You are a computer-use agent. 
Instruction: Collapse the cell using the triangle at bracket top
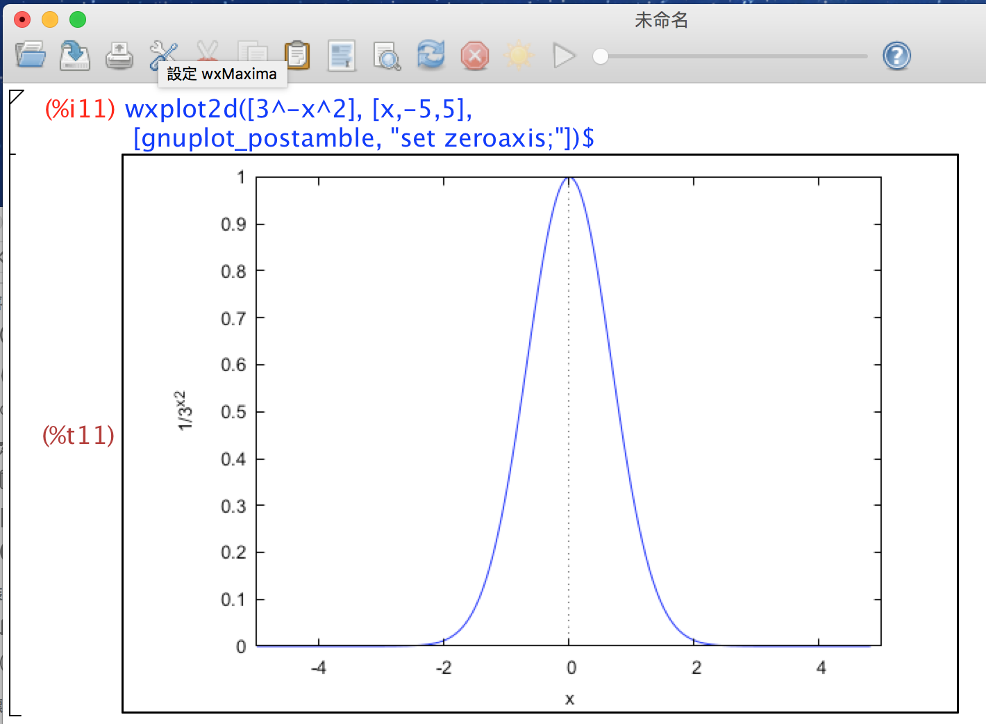(x=17, y=97)
